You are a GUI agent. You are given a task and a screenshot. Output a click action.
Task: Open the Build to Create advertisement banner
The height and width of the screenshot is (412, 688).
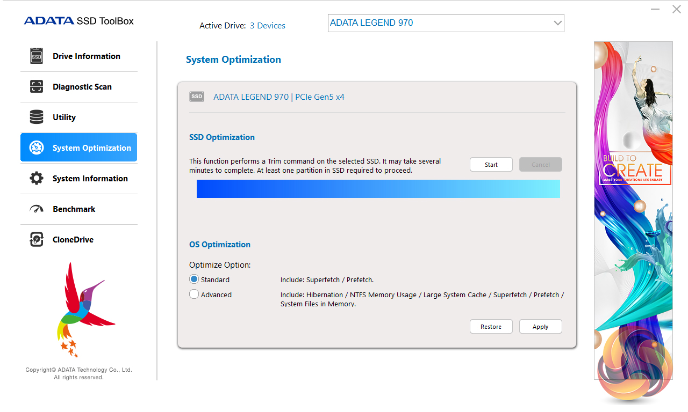point(633,210)
